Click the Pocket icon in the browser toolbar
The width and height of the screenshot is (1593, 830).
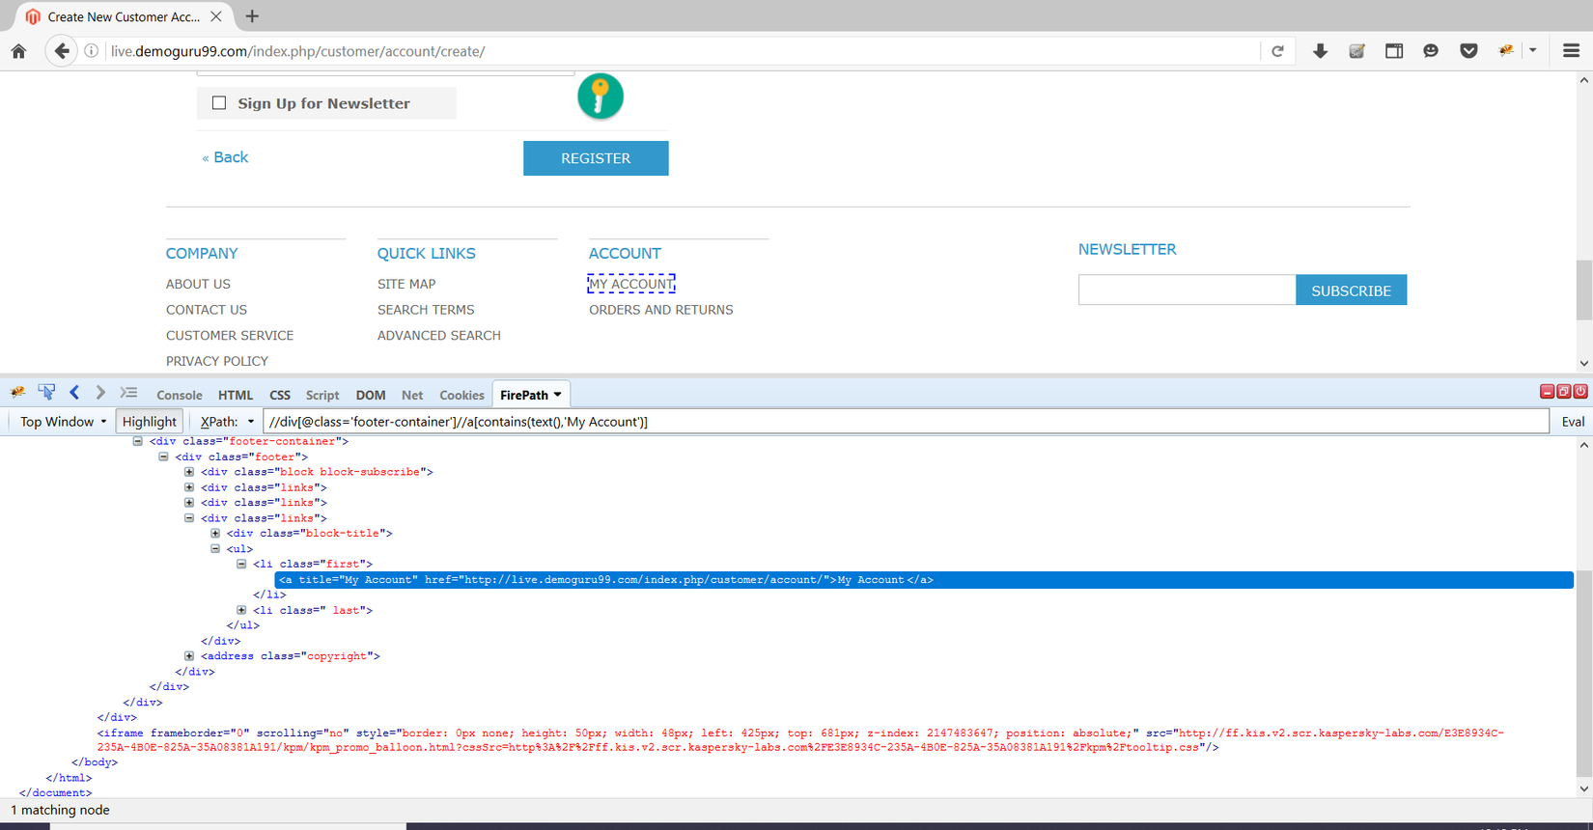point(1468,51)
